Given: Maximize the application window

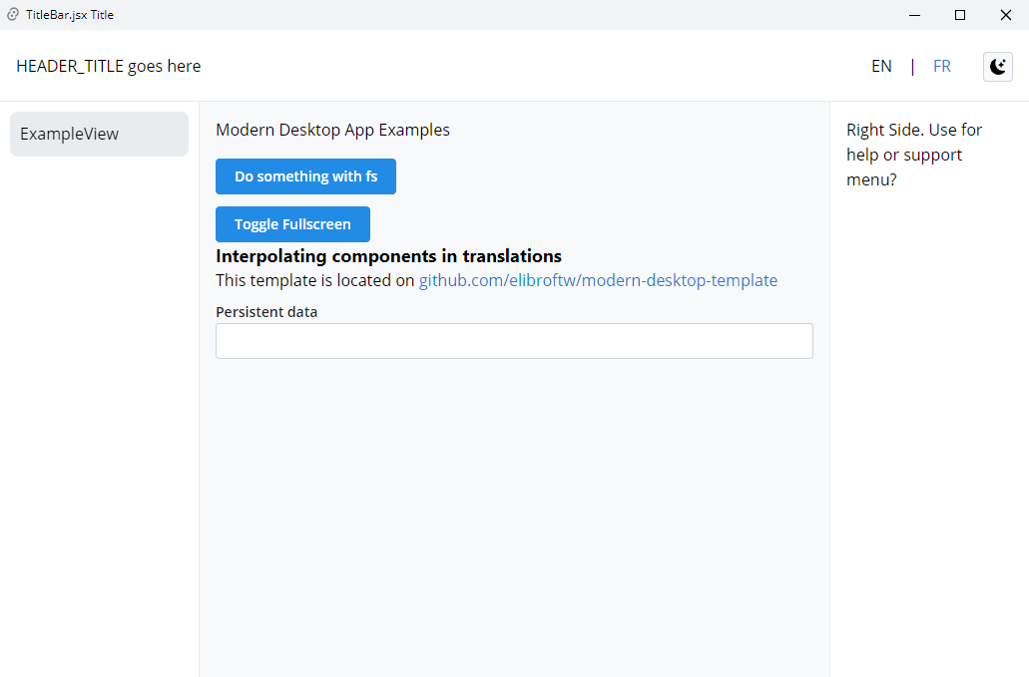Looking at the screenshot, I should pos(960,15).
